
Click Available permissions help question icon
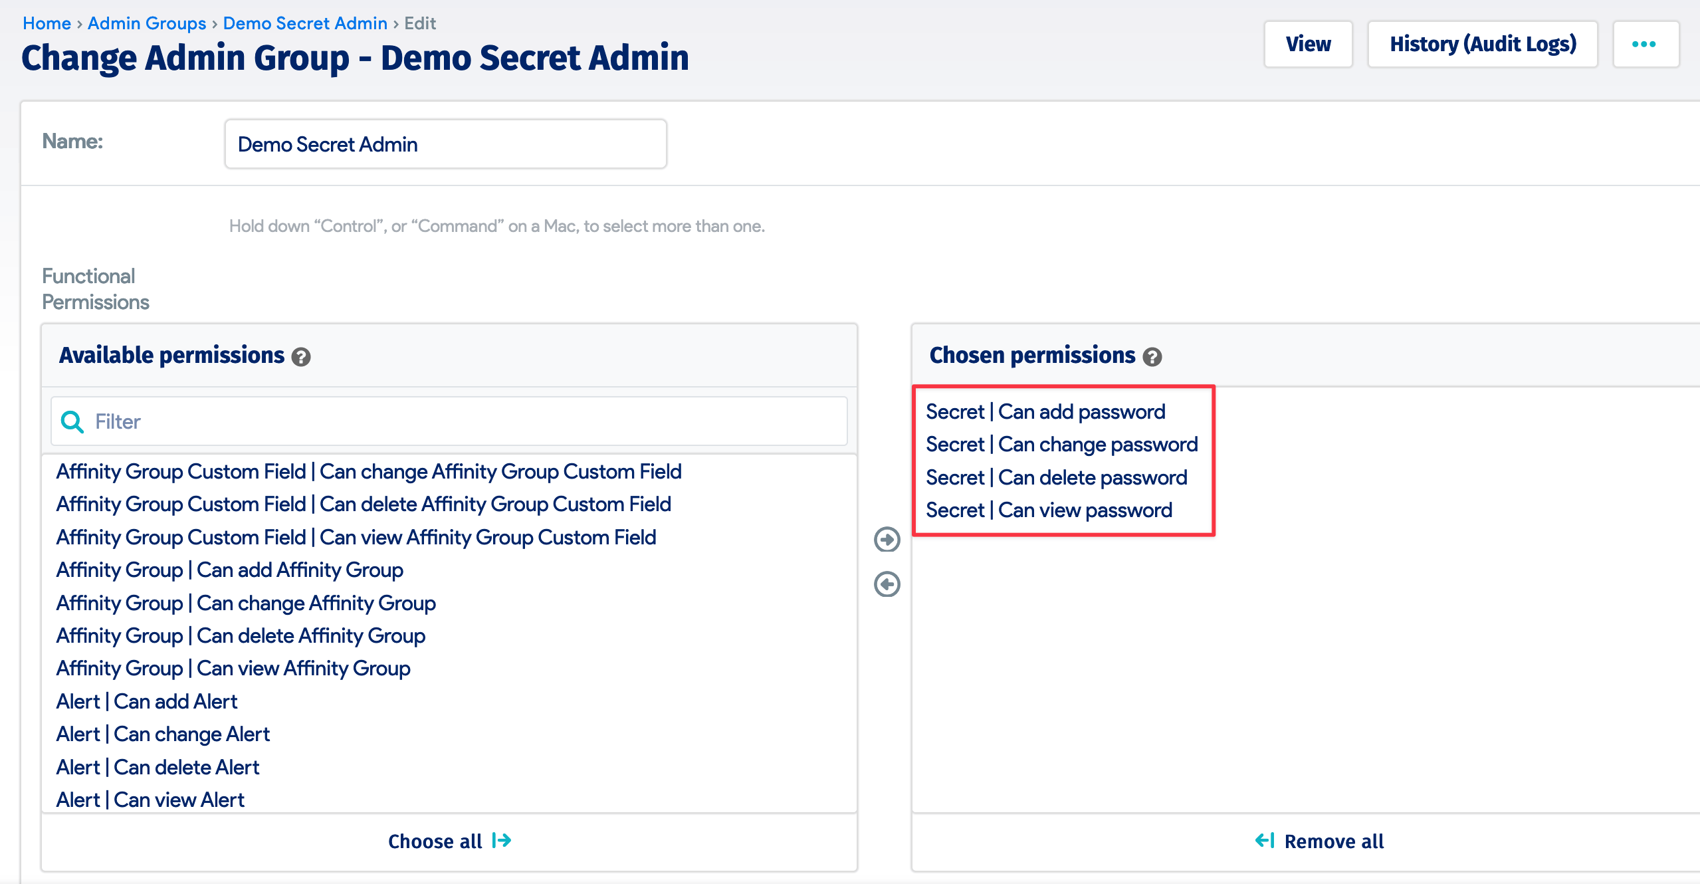tap(301, 357)
